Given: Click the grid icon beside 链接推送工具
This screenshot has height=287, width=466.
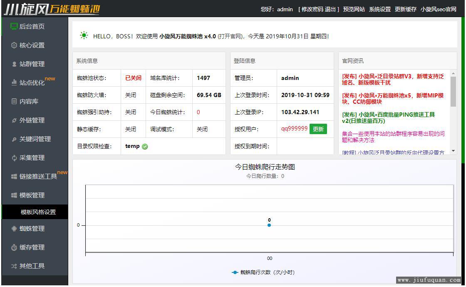Looking at the screenshot, I should pyautogui.click(x=14, y=176).
